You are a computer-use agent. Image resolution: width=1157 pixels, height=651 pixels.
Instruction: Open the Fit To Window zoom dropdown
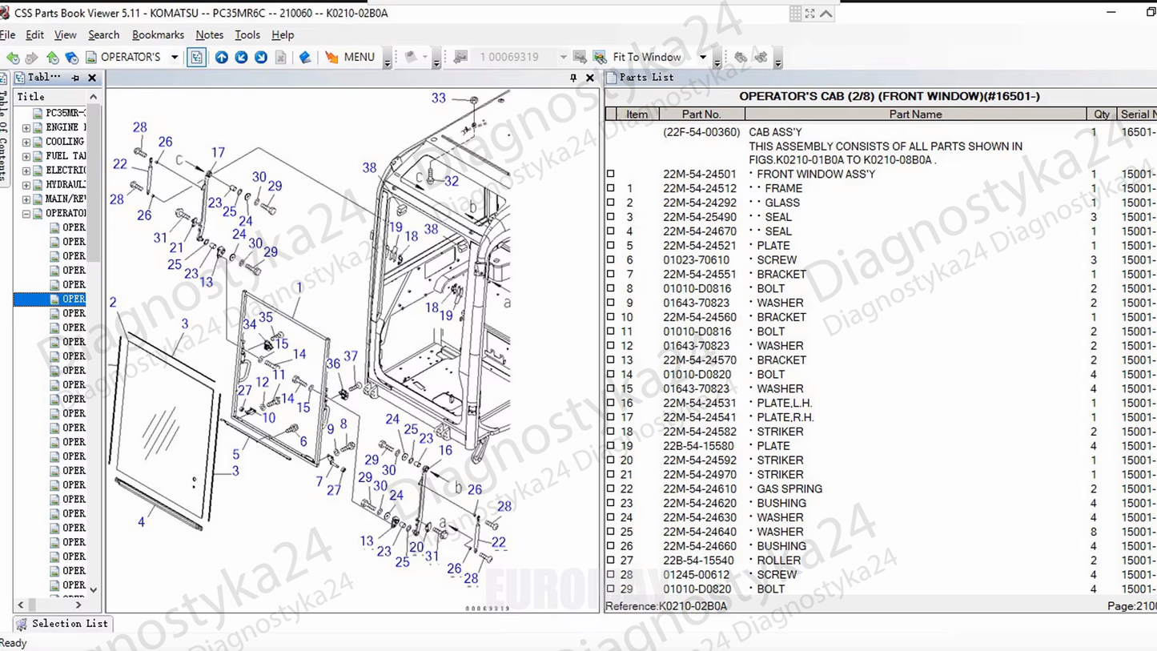click(x=702, y=58)
